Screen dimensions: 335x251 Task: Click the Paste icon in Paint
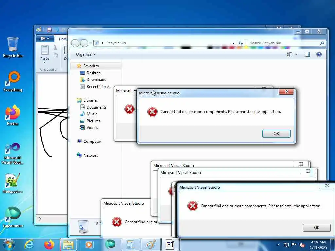[44, 50]
